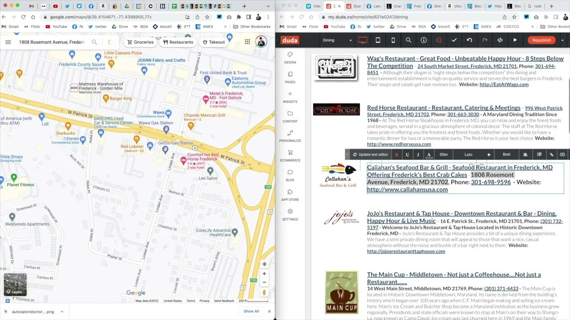Open Pages panel in Duda sidebar
Viewport: 570px width, 320px height.
(290, 77)
